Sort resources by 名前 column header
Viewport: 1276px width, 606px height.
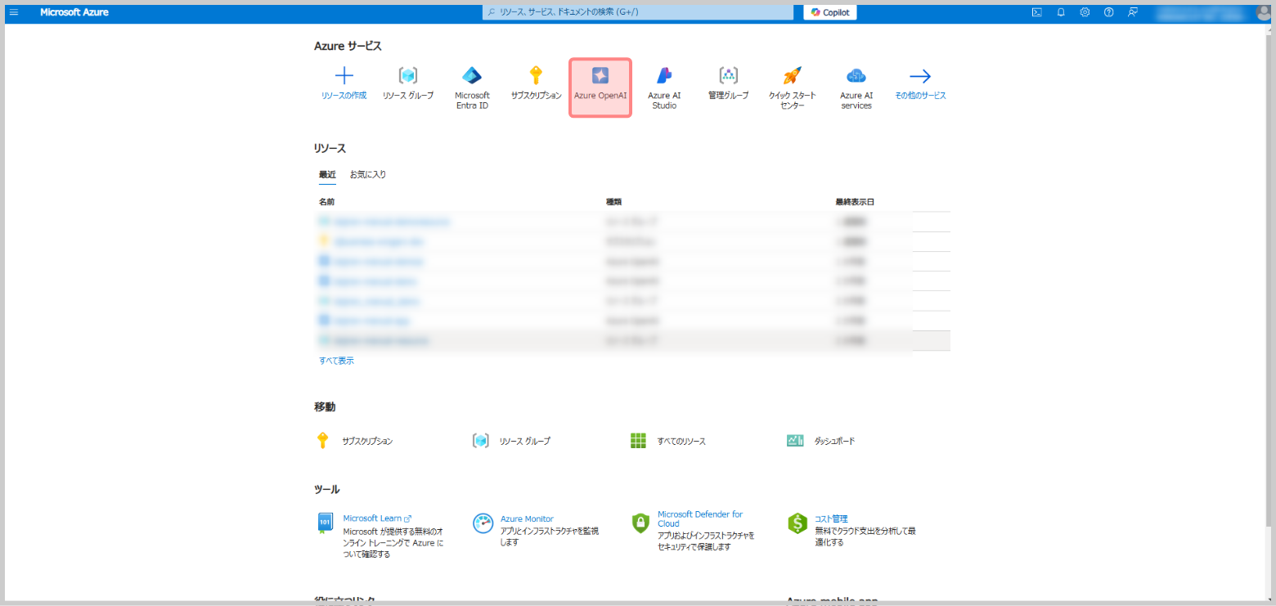[326, 201]
